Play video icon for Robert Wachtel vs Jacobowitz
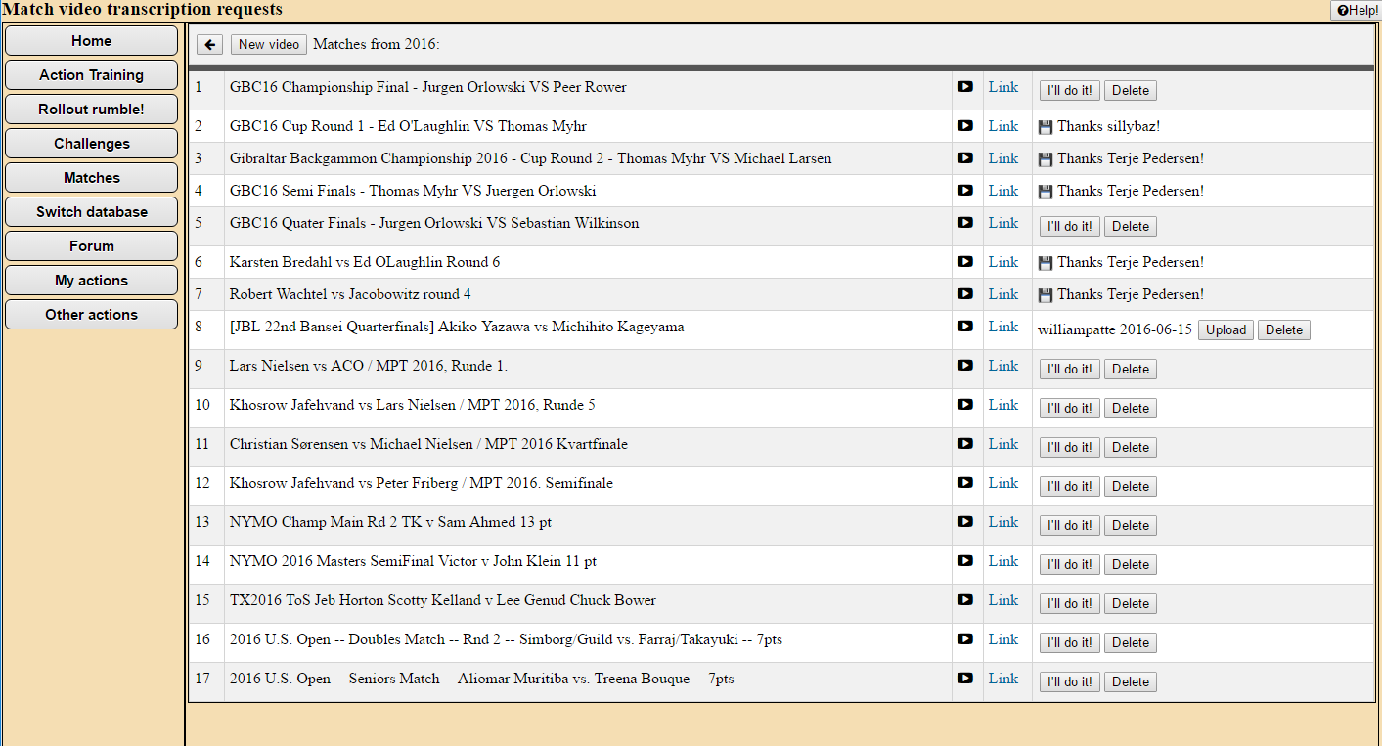Image resolution: width=1382 pixels, height=746 pixels. (965, 294)
